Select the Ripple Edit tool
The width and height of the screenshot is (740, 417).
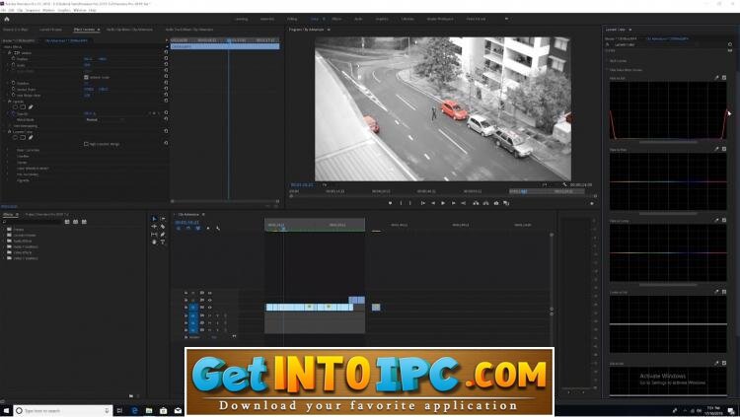pos(154,227)
